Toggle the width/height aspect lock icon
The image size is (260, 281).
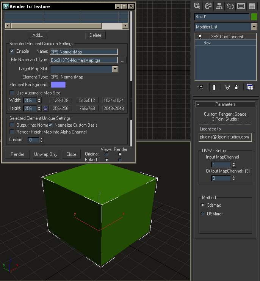pos(45,108)
